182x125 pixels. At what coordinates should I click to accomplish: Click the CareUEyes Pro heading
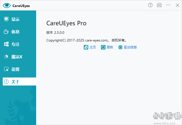(66, 23)
